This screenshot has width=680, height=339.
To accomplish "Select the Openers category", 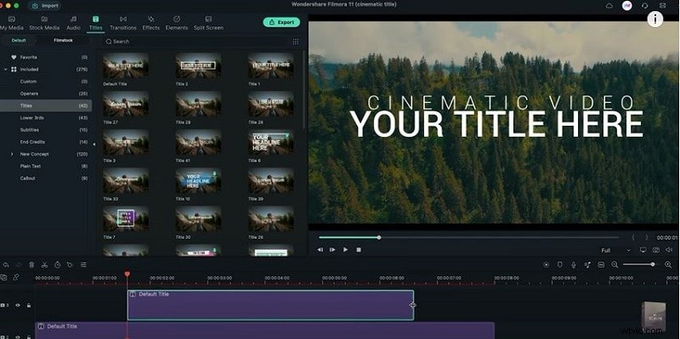I will pos(46,93).
